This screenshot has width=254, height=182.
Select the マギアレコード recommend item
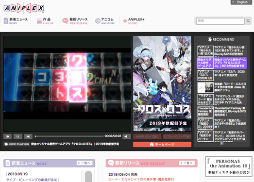point(222,99)
